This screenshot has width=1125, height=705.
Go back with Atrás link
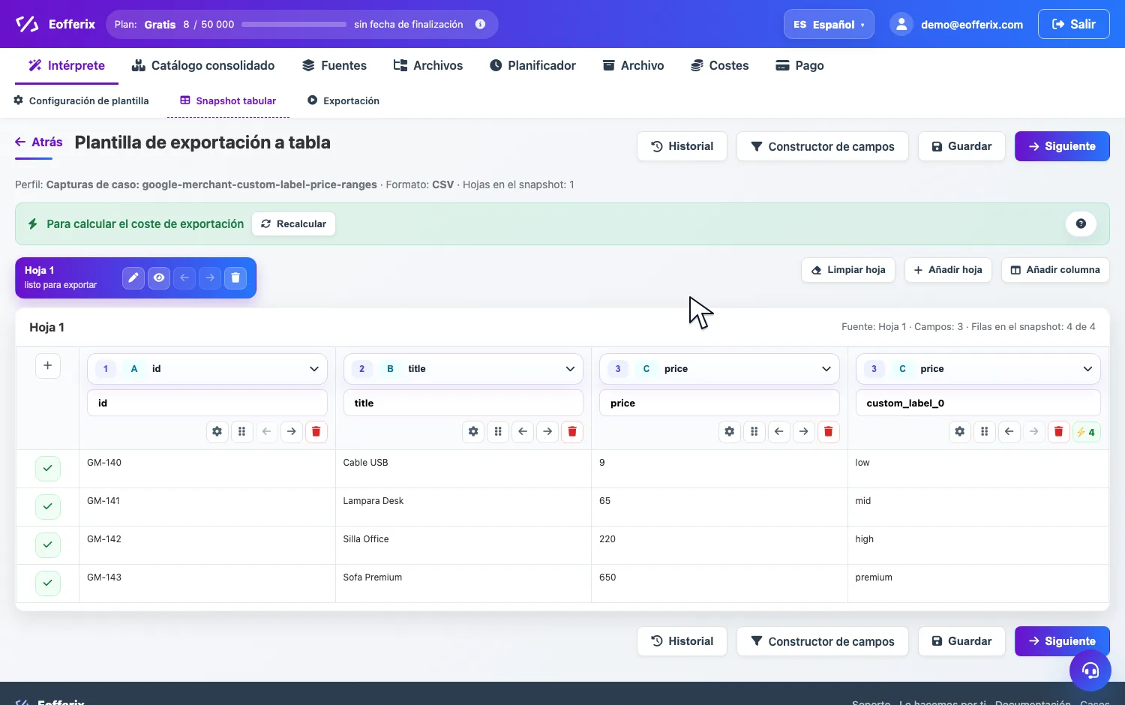39,142
